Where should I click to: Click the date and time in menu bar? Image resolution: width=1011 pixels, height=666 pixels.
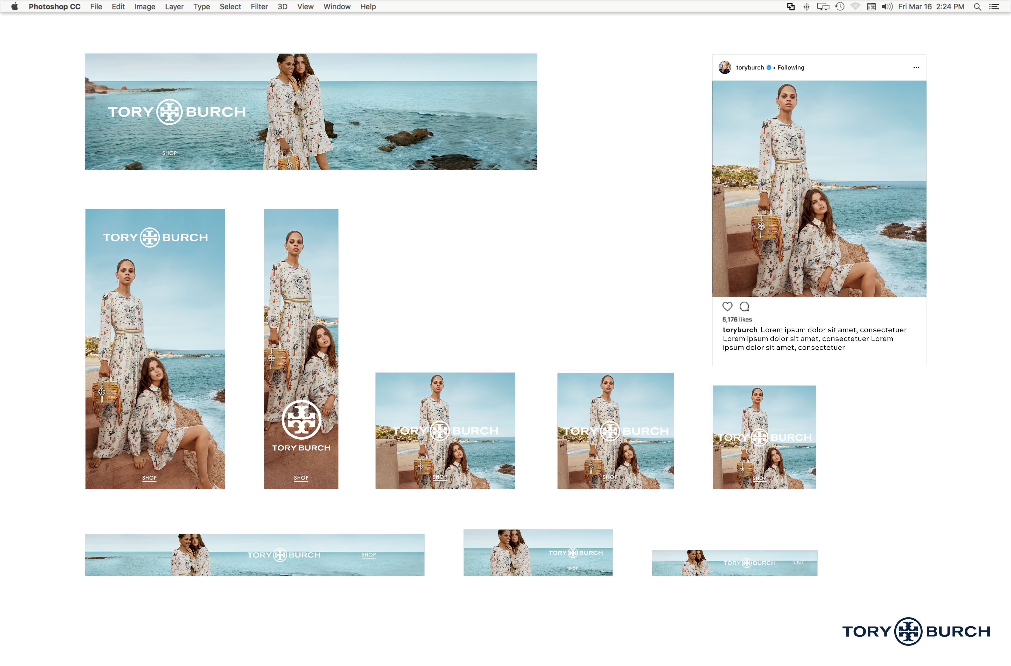(x=931, y=6)
